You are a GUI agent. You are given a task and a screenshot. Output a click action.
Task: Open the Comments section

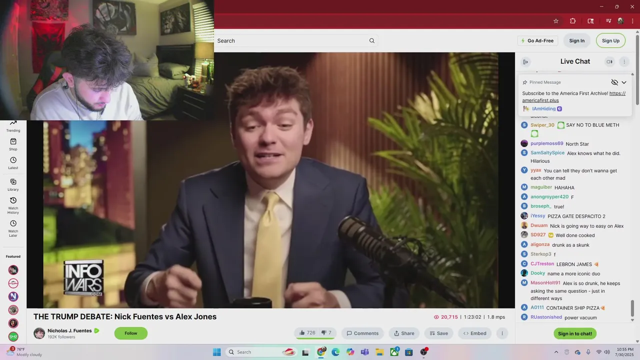(362, 333)
